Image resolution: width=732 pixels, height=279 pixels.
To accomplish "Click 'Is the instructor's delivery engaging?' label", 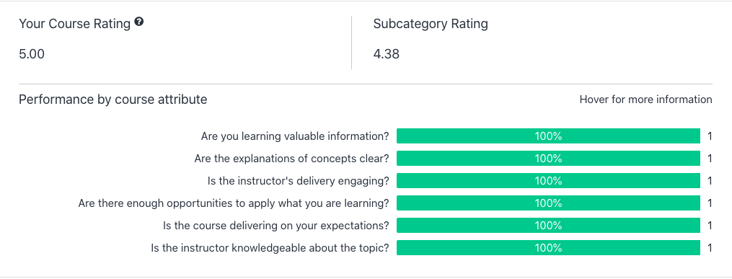I will click(299, 181).
